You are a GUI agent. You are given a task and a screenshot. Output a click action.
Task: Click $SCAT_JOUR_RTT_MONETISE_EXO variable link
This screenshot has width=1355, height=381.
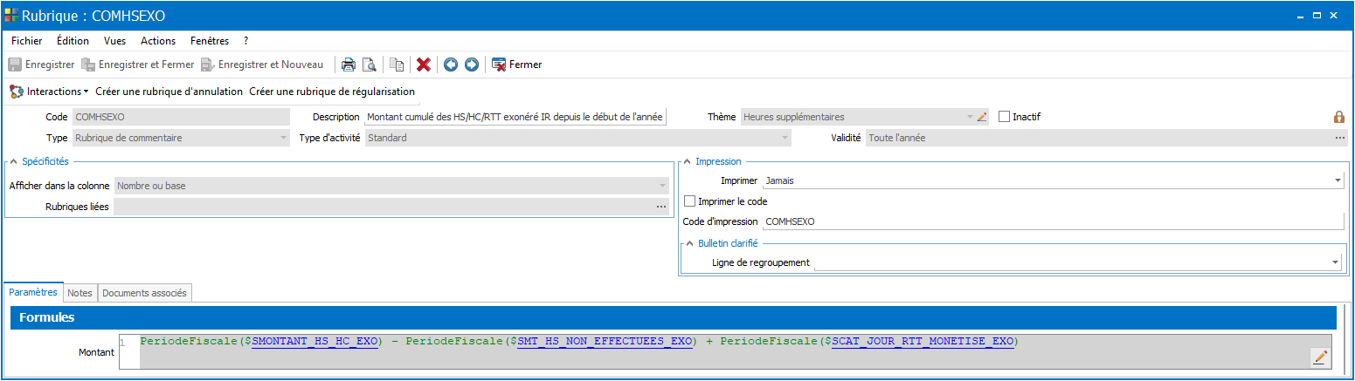922,341
